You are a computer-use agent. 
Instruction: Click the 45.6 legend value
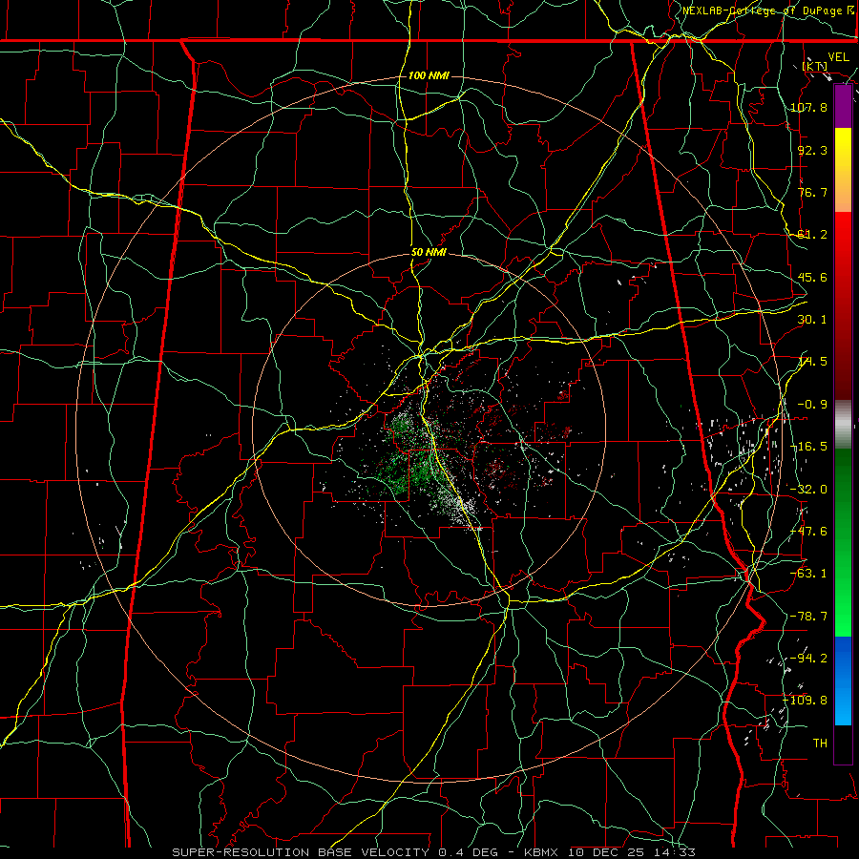812,277
